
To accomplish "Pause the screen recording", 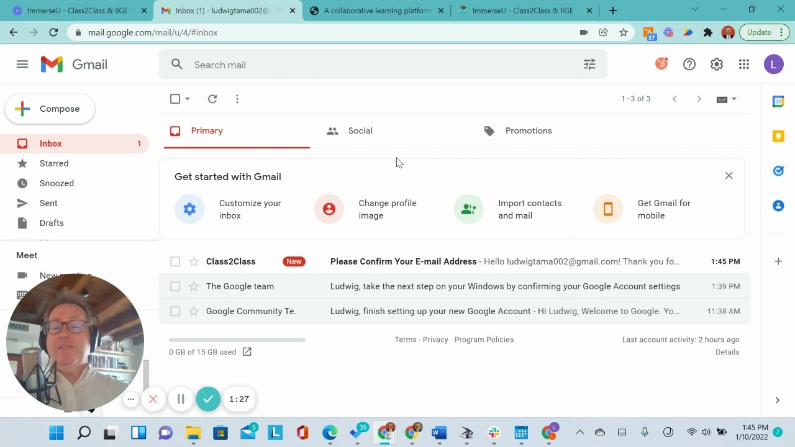I will (181, 399).
